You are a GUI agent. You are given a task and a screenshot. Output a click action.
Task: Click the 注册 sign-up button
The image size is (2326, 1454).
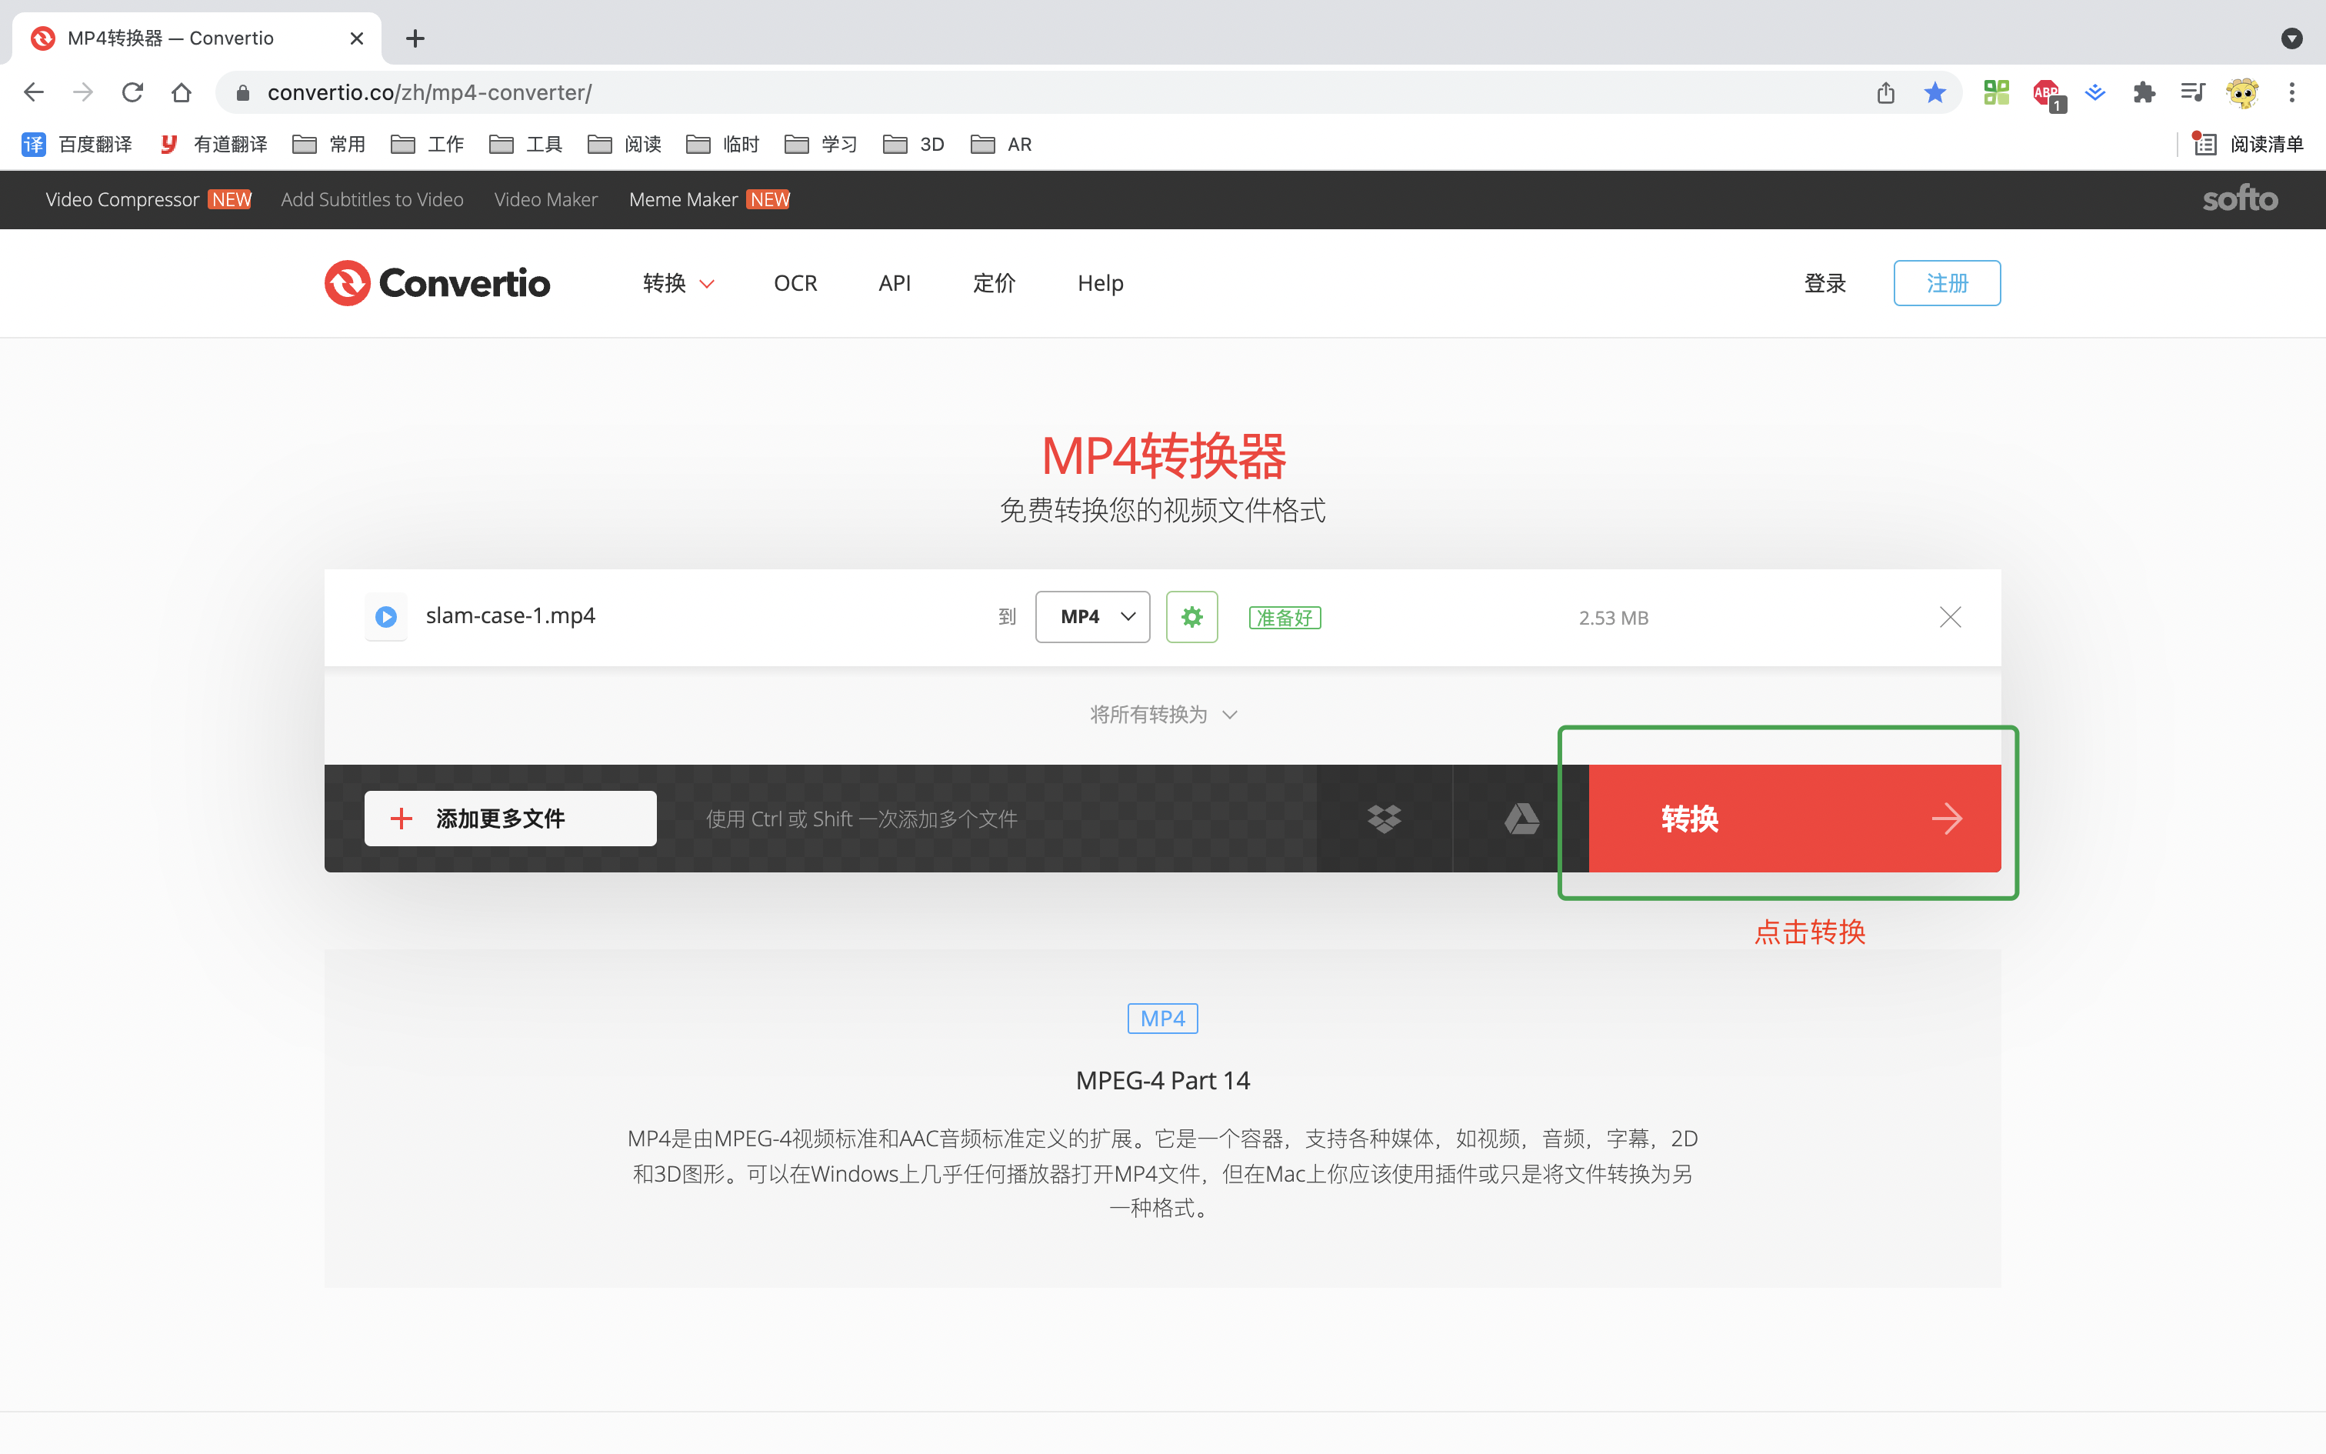pos(1946,283)
